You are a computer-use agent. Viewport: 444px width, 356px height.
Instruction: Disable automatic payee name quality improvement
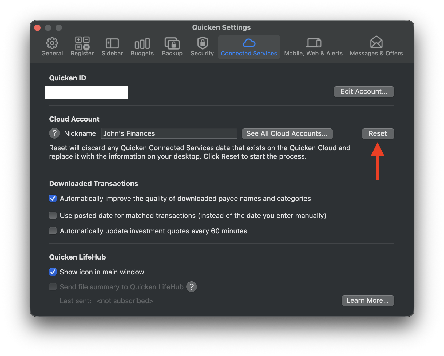[x=53, y=198]
